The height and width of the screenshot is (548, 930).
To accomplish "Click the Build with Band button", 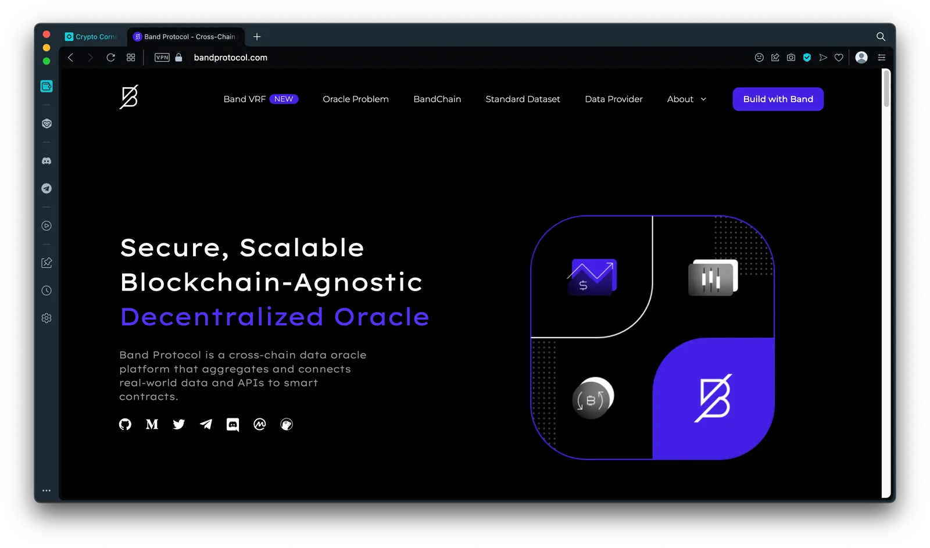I will 778,99.
